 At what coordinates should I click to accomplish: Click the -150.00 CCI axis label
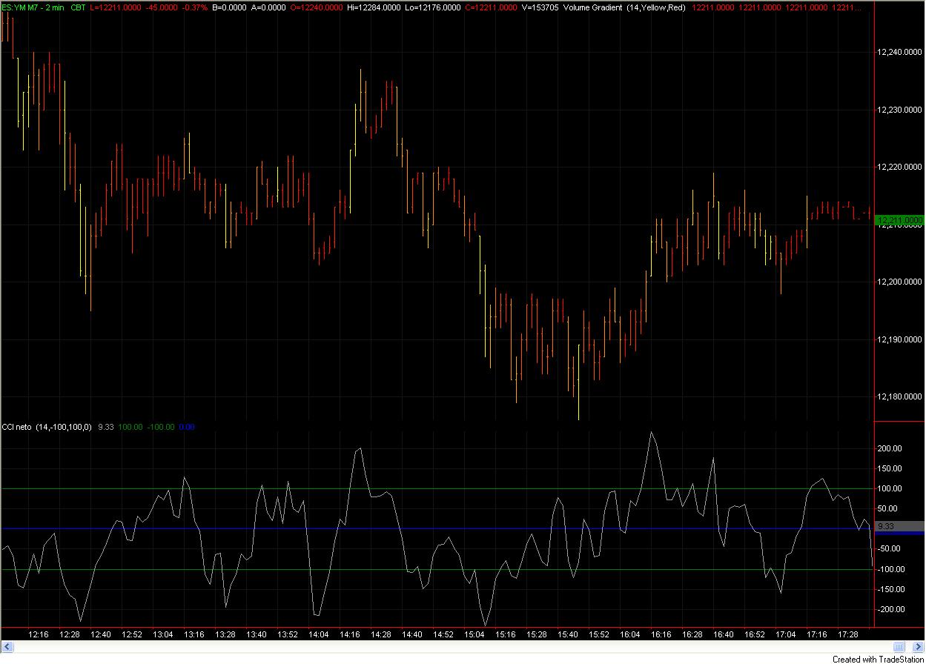point(890,589)
